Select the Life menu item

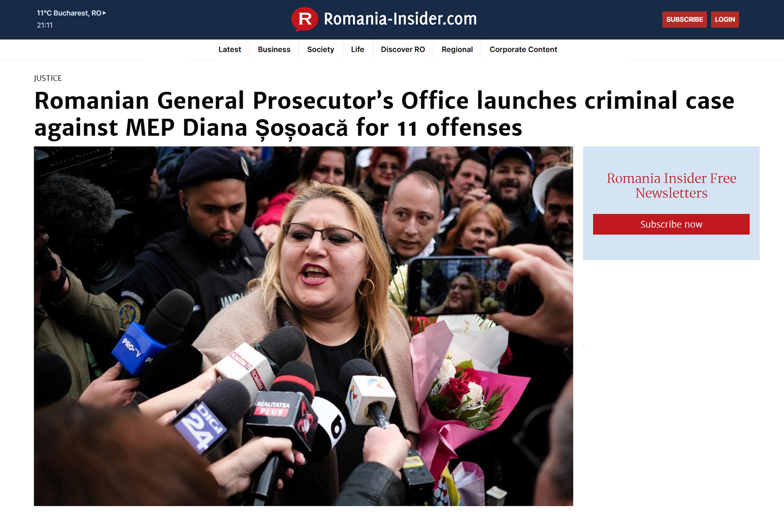click(357, 49)
